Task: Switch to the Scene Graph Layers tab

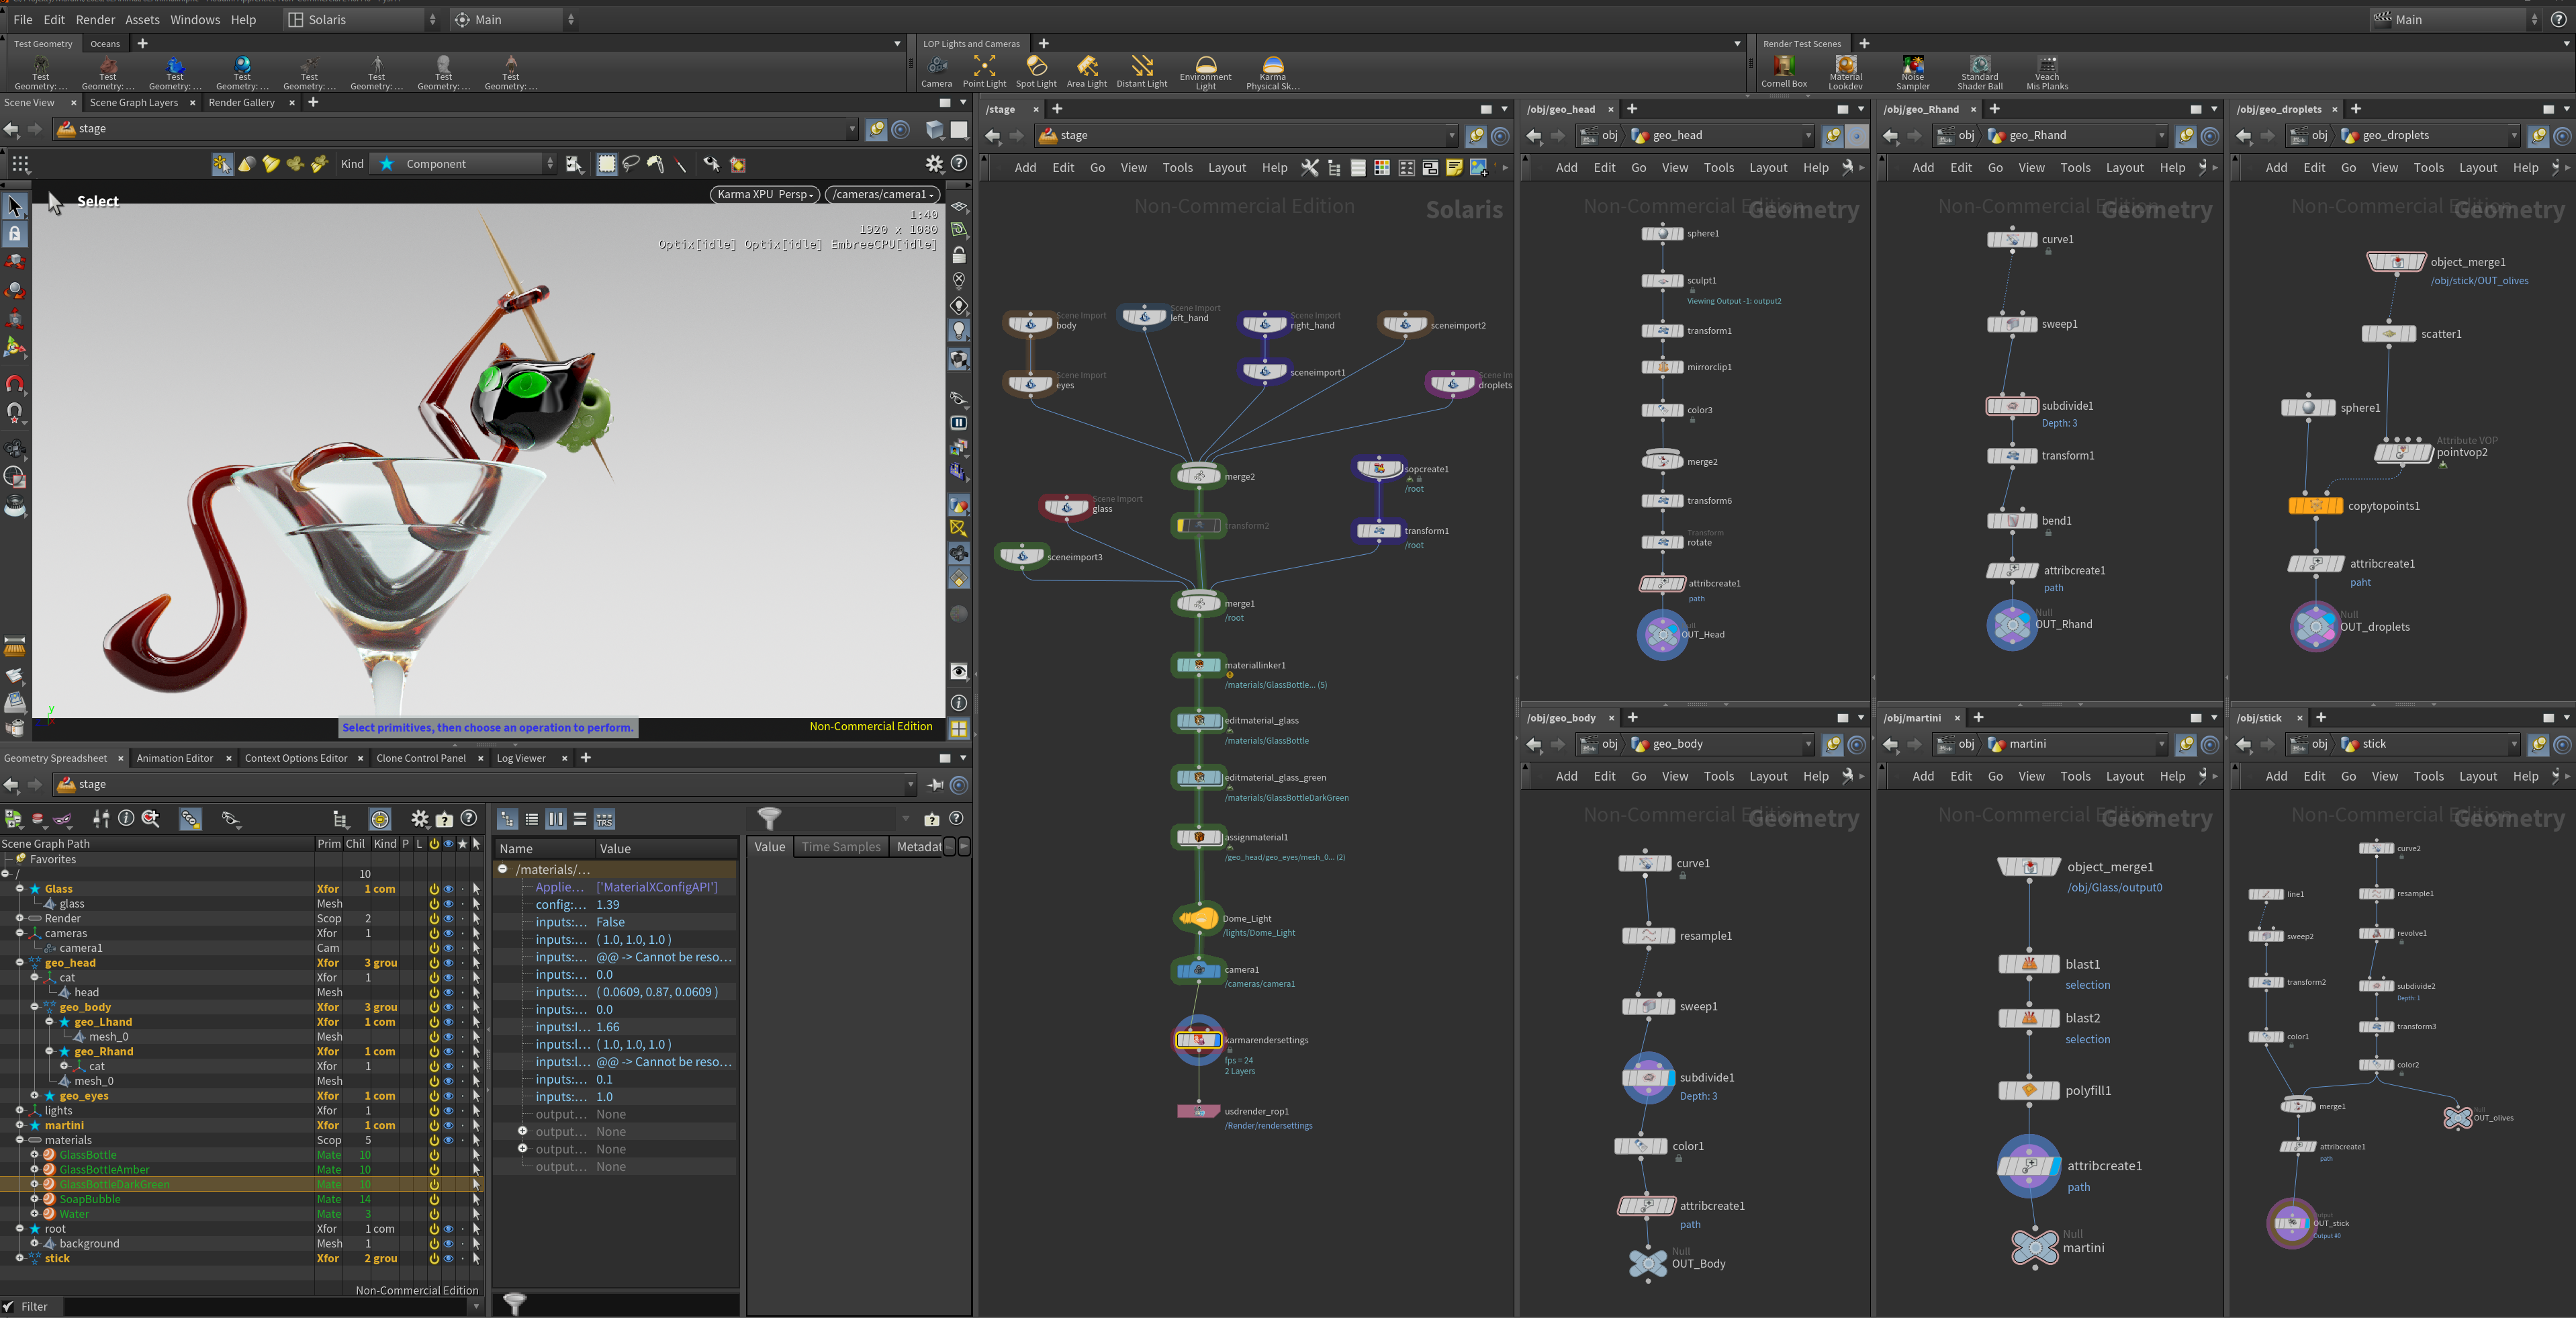Action: click(x=133, y=102)
